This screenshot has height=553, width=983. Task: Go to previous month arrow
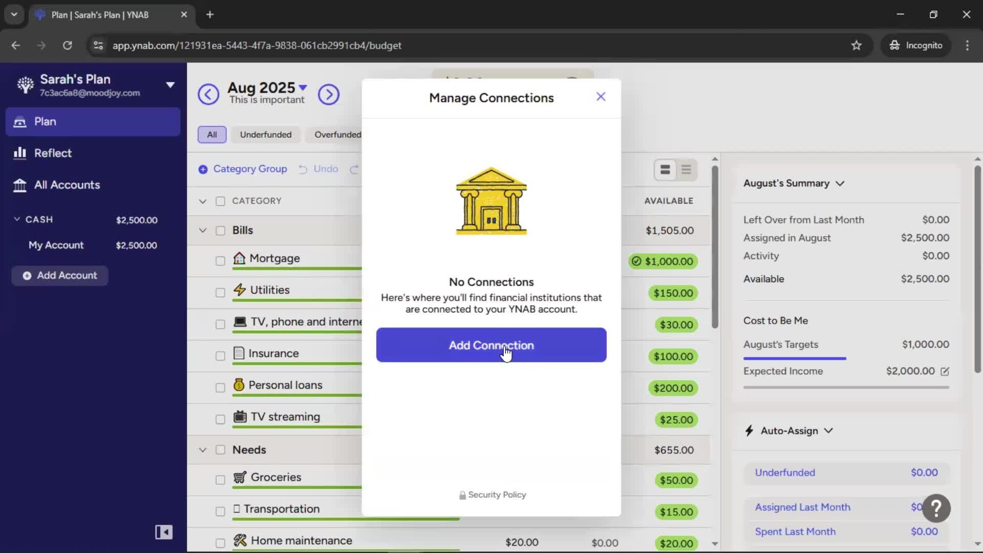tap(208, 94)
